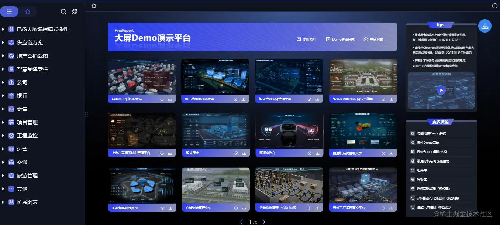The height and width of the screenshot is (225, 500).
Task: Open 产品下载 in the banner
Action: 373,39
